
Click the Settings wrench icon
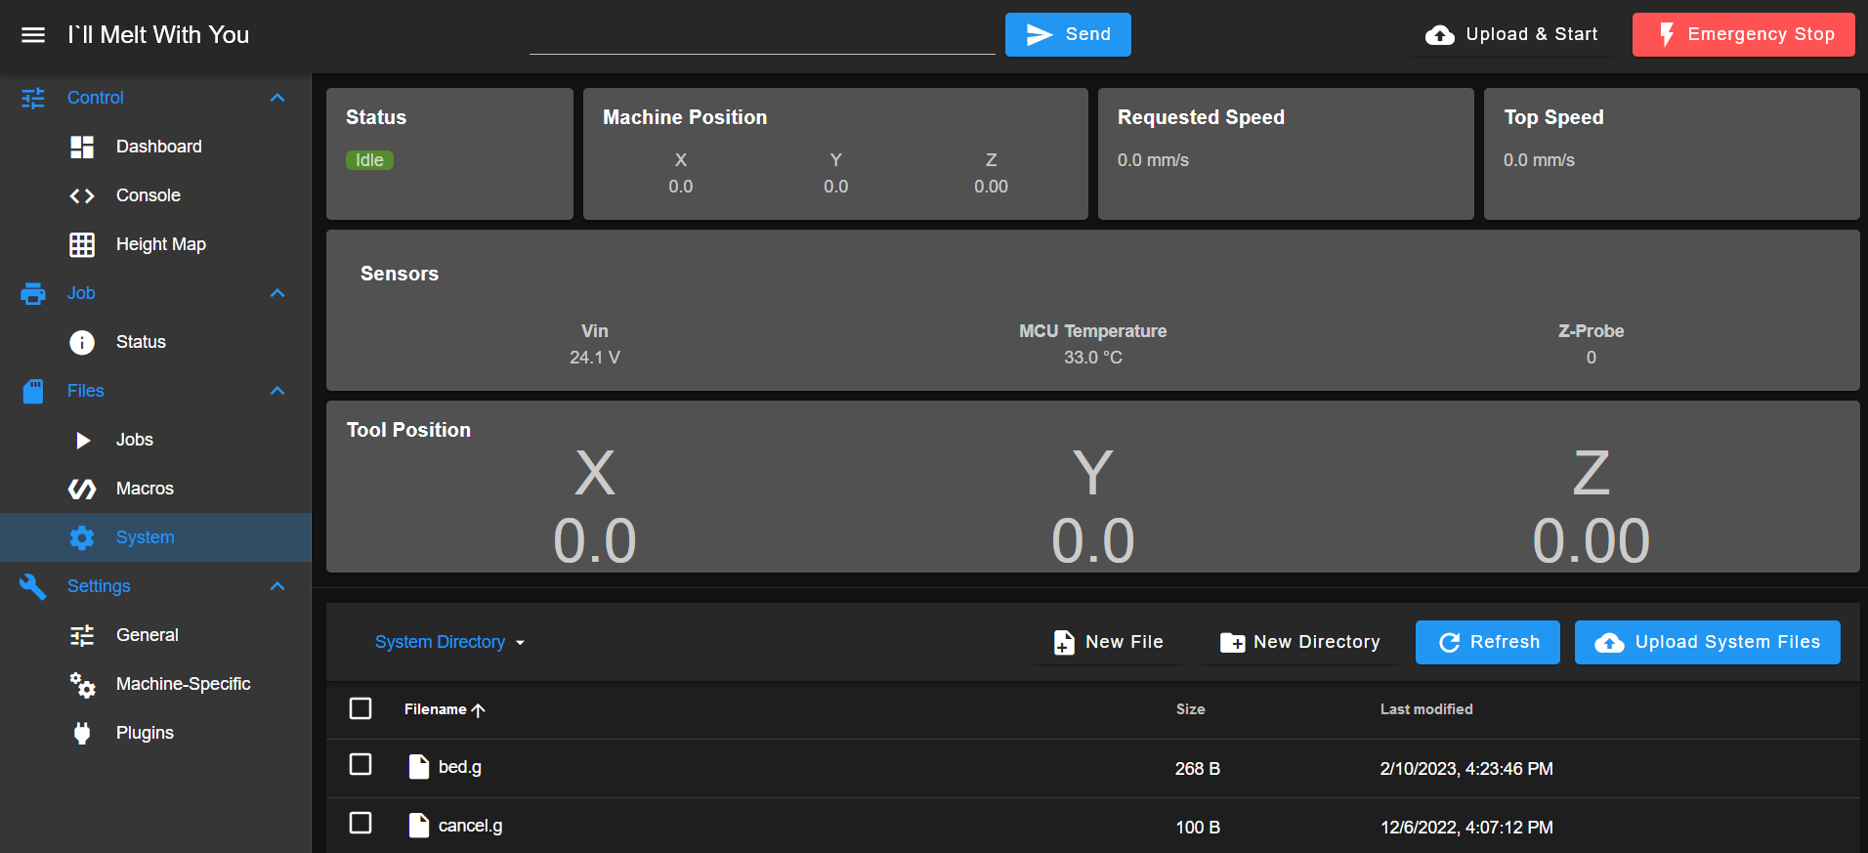click(33, 586)
